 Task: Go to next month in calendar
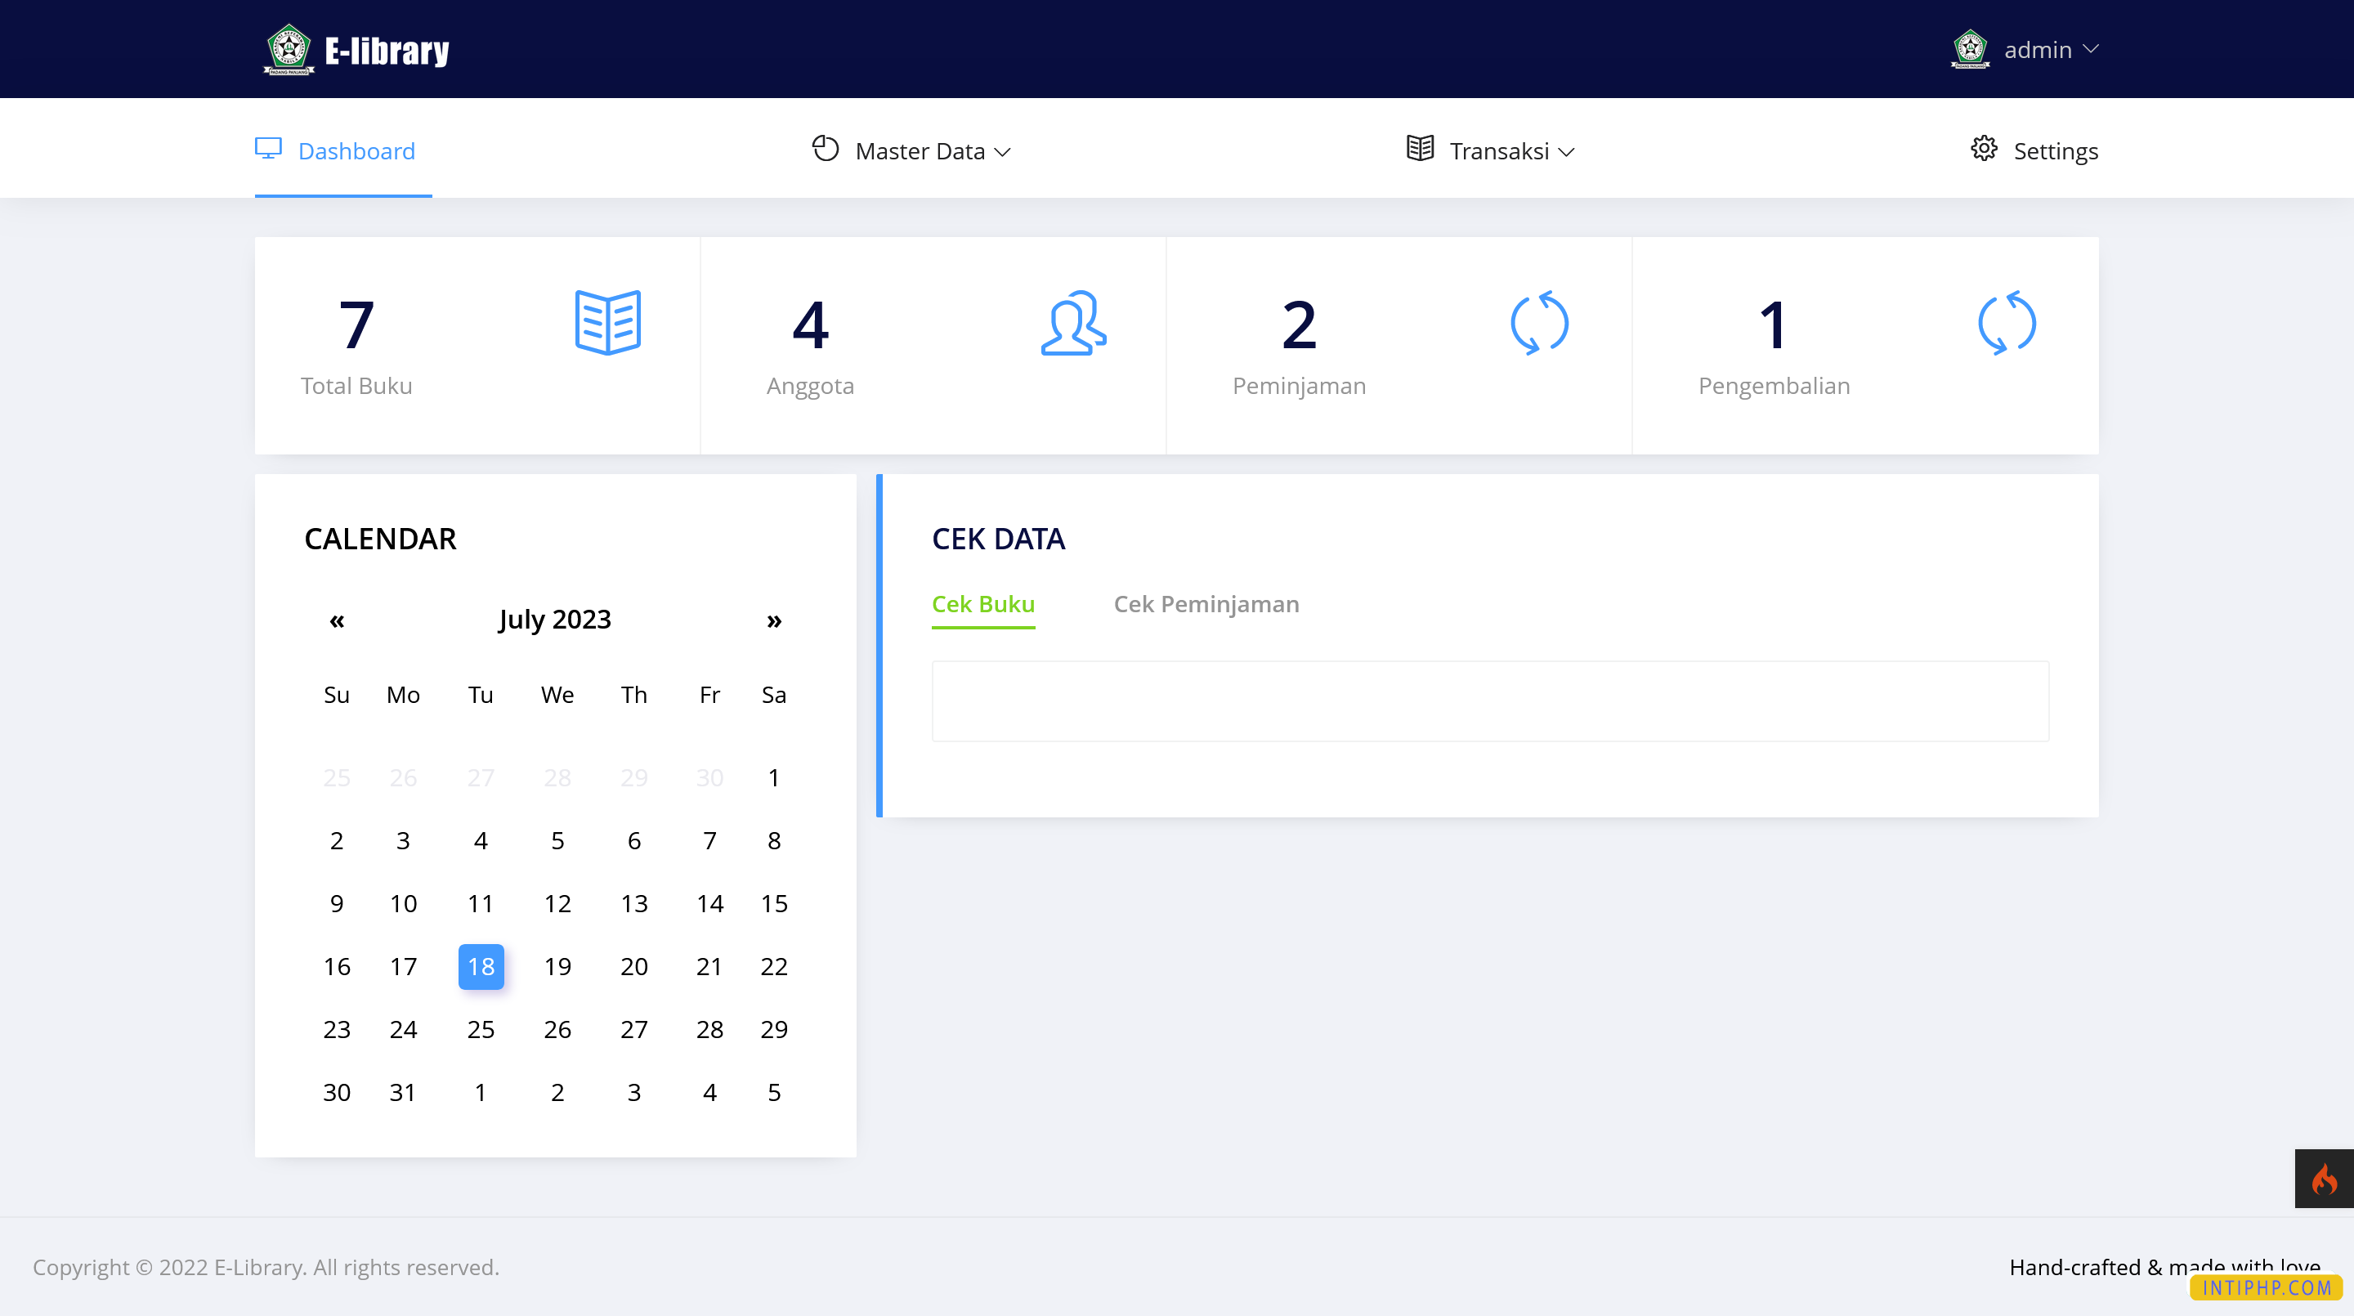click(774, 621)
